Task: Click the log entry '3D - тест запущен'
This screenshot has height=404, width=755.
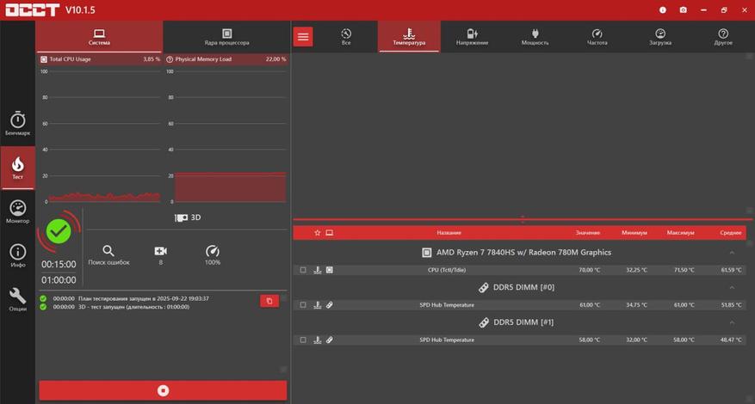Action: point(133,307)
